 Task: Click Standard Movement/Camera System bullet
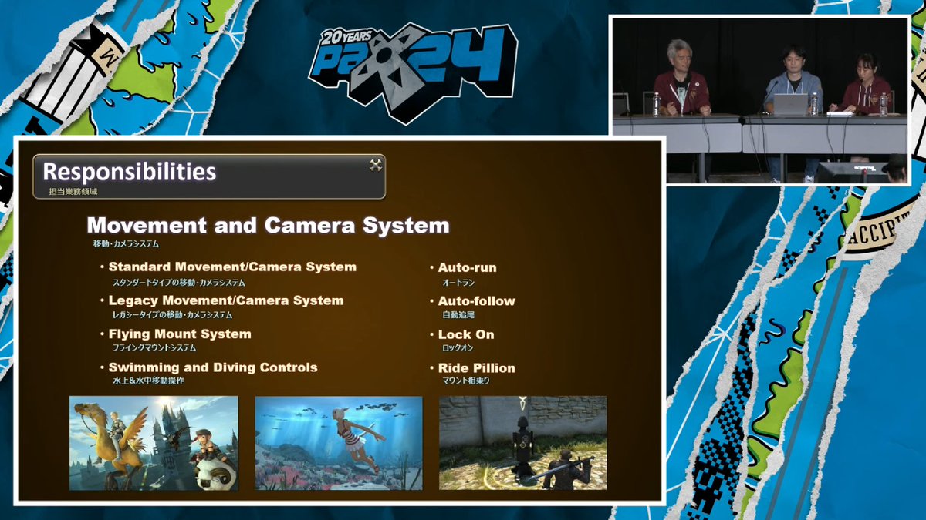pyautogui.click(x=232, y=267)
